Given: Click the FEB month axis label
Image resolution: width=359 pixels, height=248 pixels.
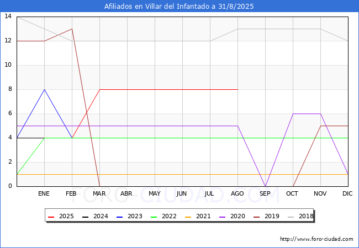Looking at the screenshot, I should (71, 193).
